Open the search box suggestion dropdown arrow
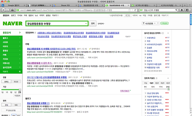The height and width of the screenshot is (116, 192). coord(86,23)
